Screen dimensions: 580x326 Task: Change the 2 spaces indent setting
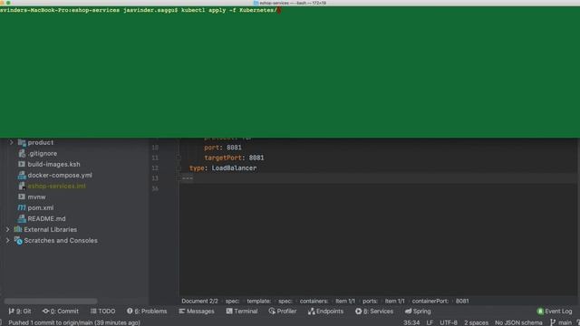coord(476,322)
